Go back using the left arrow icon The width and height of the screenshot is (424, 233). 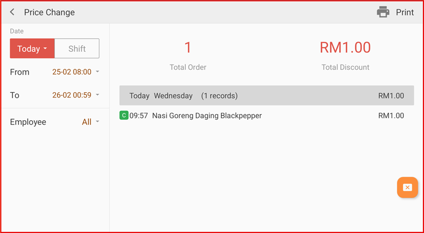tap(12, 12)
